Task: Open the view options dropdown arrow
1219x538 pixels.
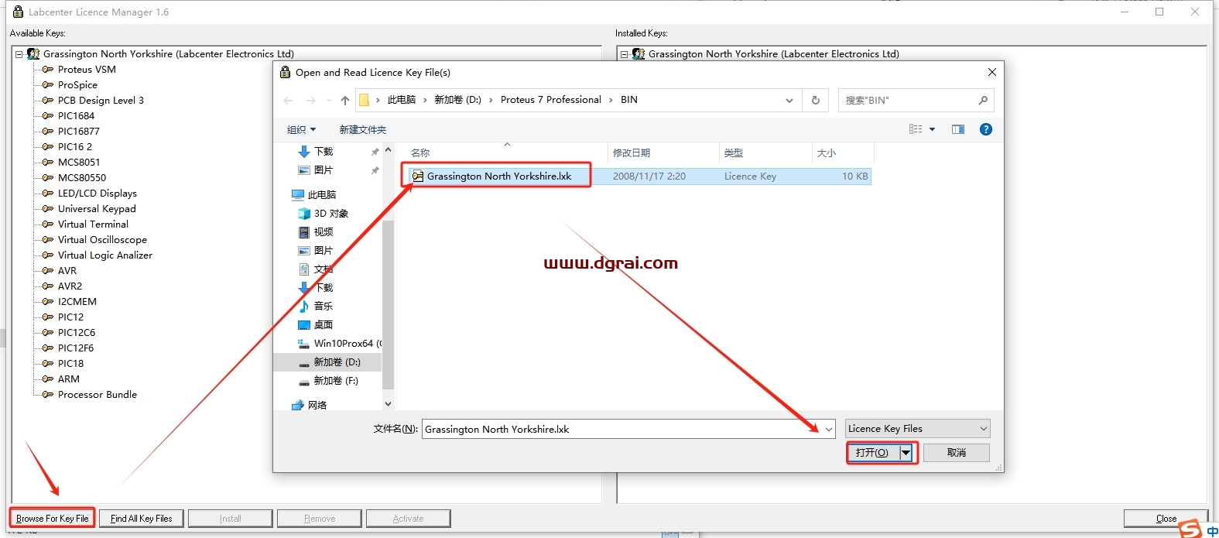Action: [x=932, y=129]
